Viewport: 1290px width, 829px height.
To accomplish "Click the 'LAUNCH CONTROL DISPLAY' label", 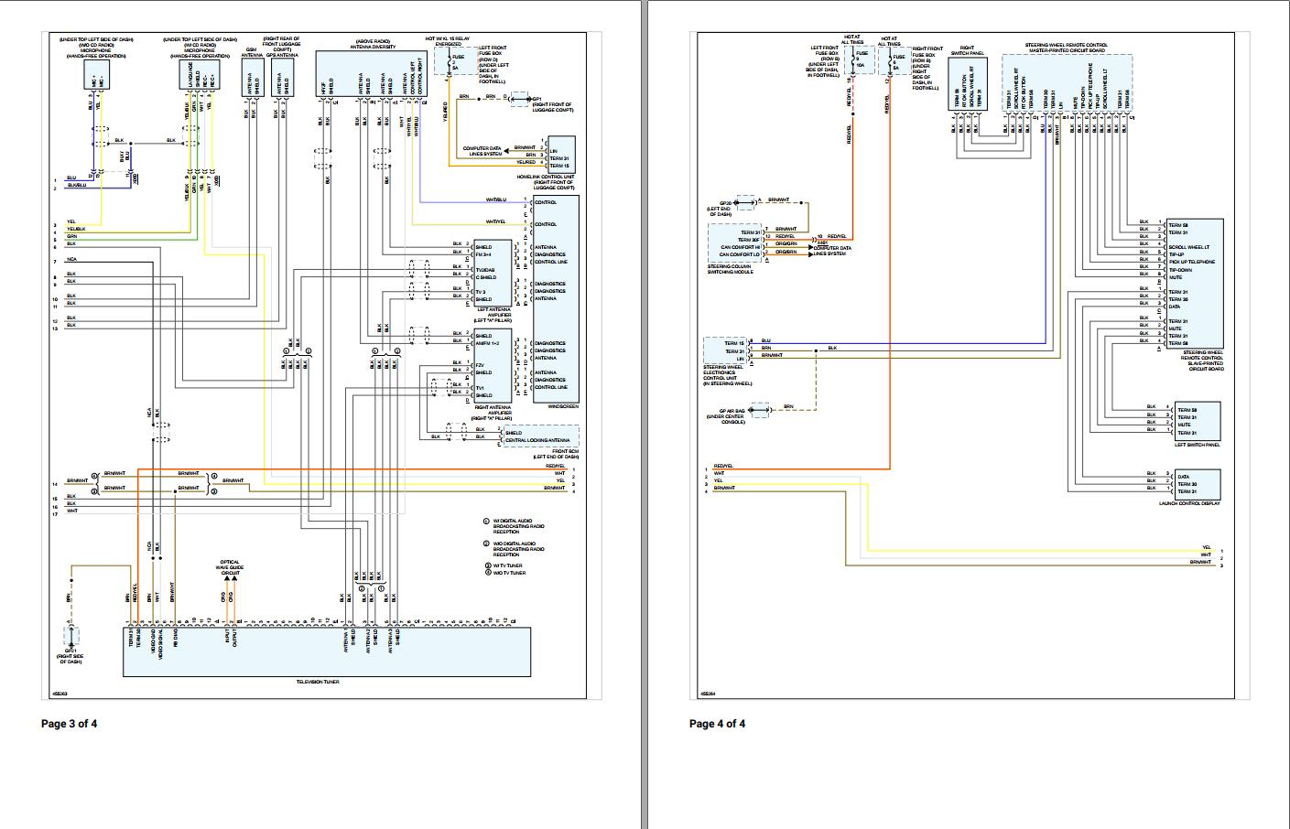I will (1190, 503).
